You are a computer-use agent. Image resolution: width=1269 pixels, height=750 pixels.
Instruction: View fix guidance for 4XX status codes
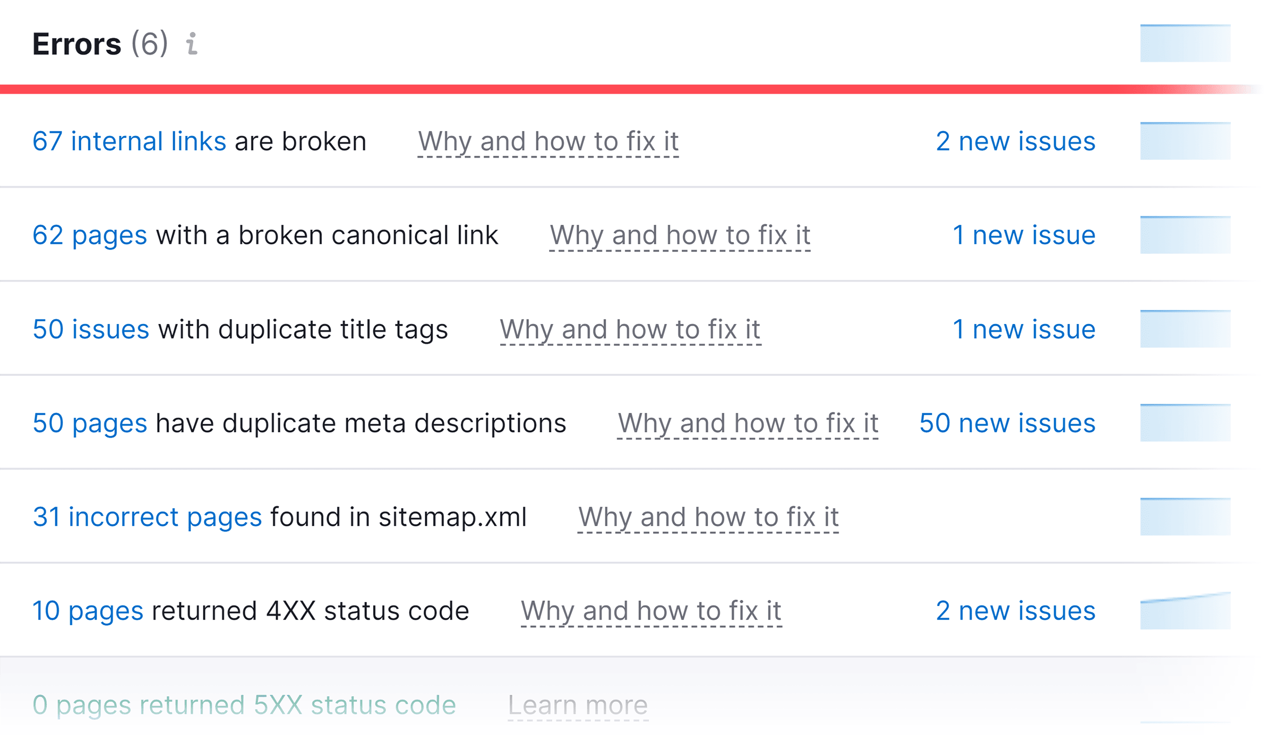[651, 611]
